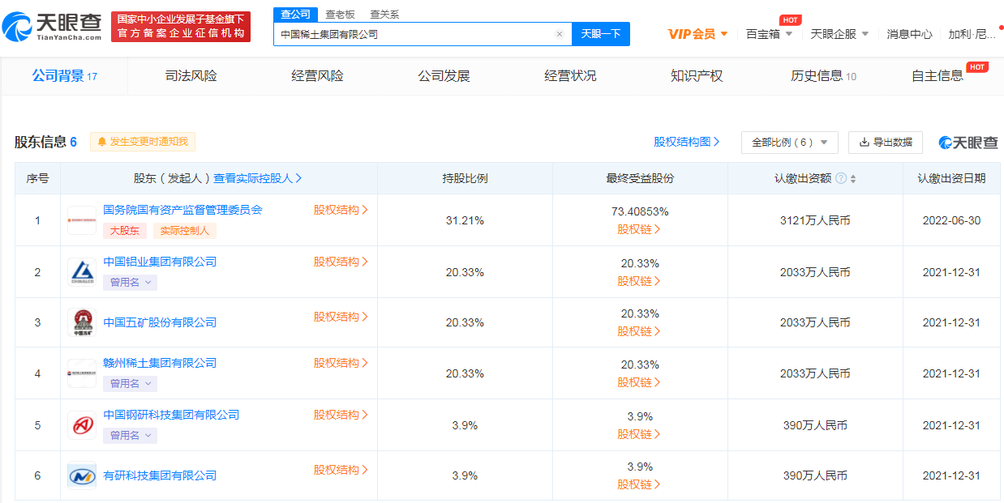Select the 3121万人民币 capital amount

(x=815, y=220)
